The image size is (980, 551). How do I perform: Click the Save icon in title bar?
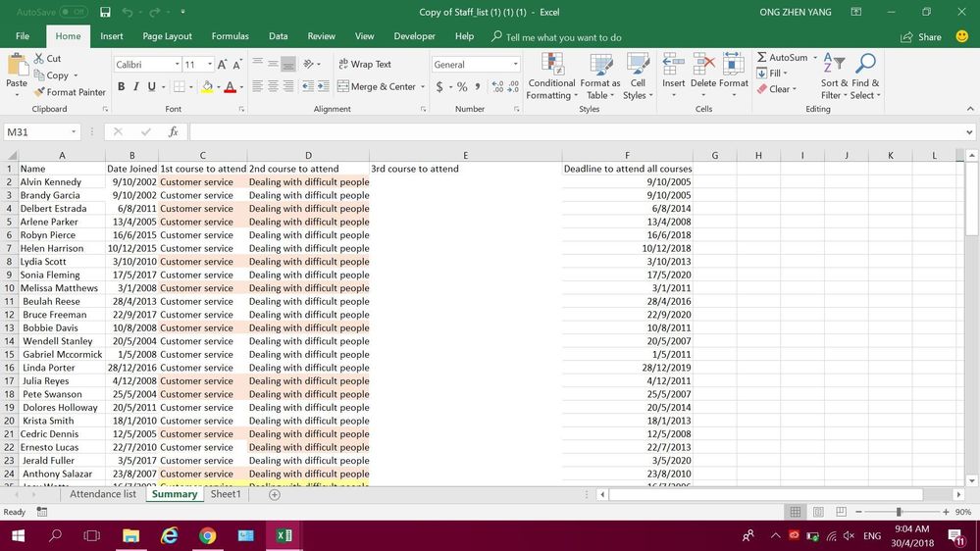tap(105, 12)
